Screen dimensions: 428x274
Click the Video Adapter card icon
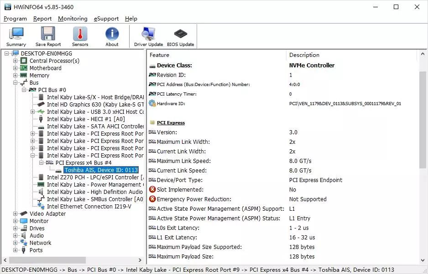(24, 213)
